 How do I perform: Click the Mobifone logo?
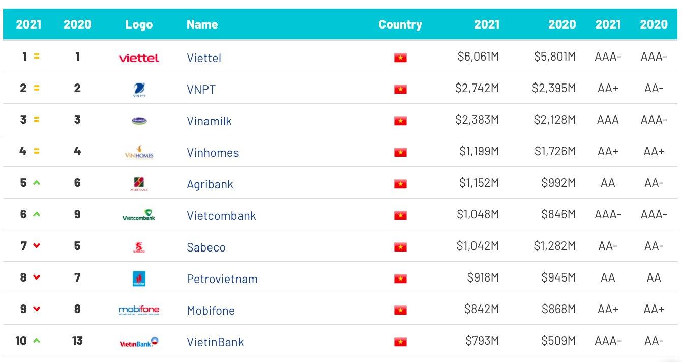(x=139, y=310)
